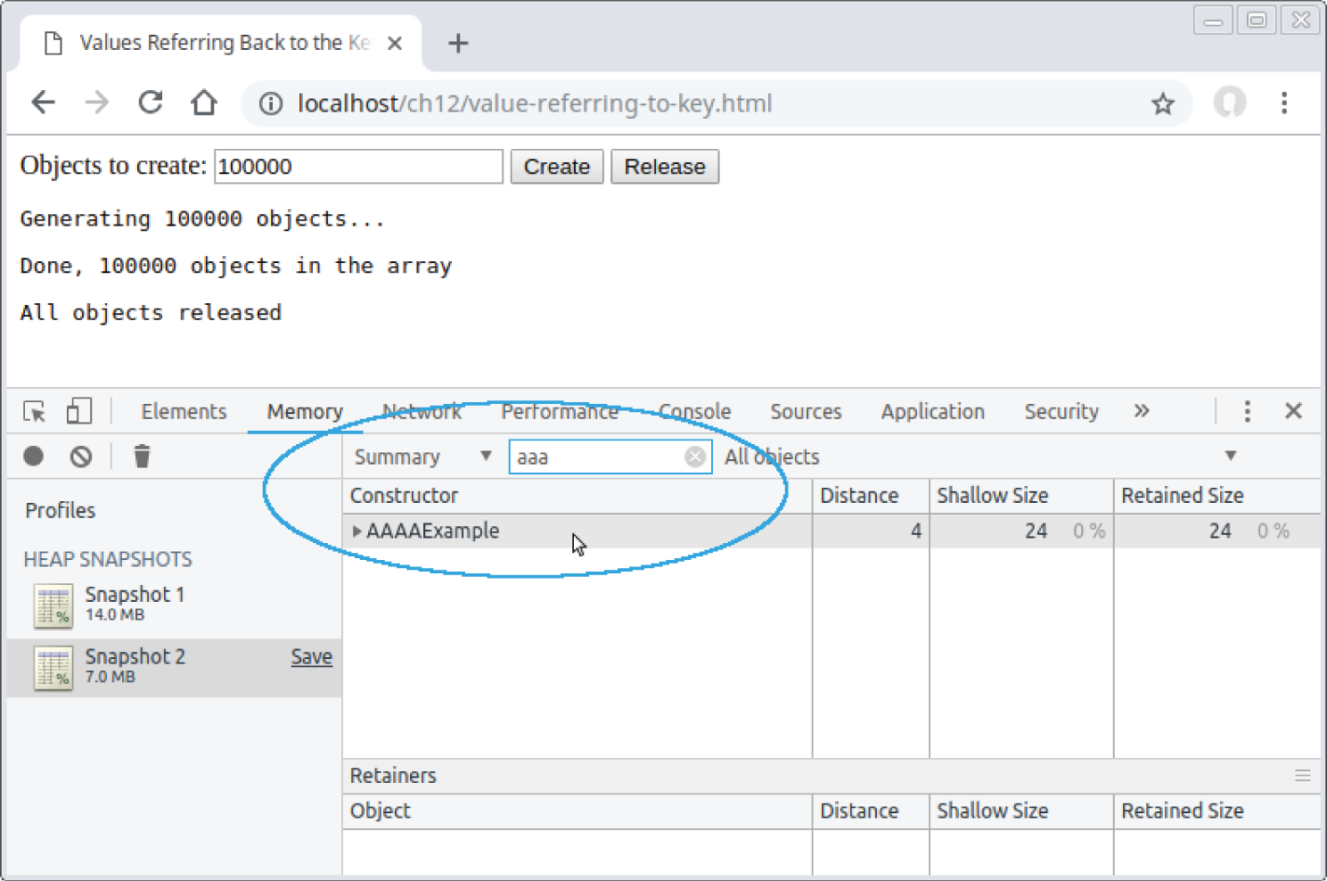Close the DevTools panel
The height and width of the screenshot is (881, 1327).
[x=1293, y=411]
